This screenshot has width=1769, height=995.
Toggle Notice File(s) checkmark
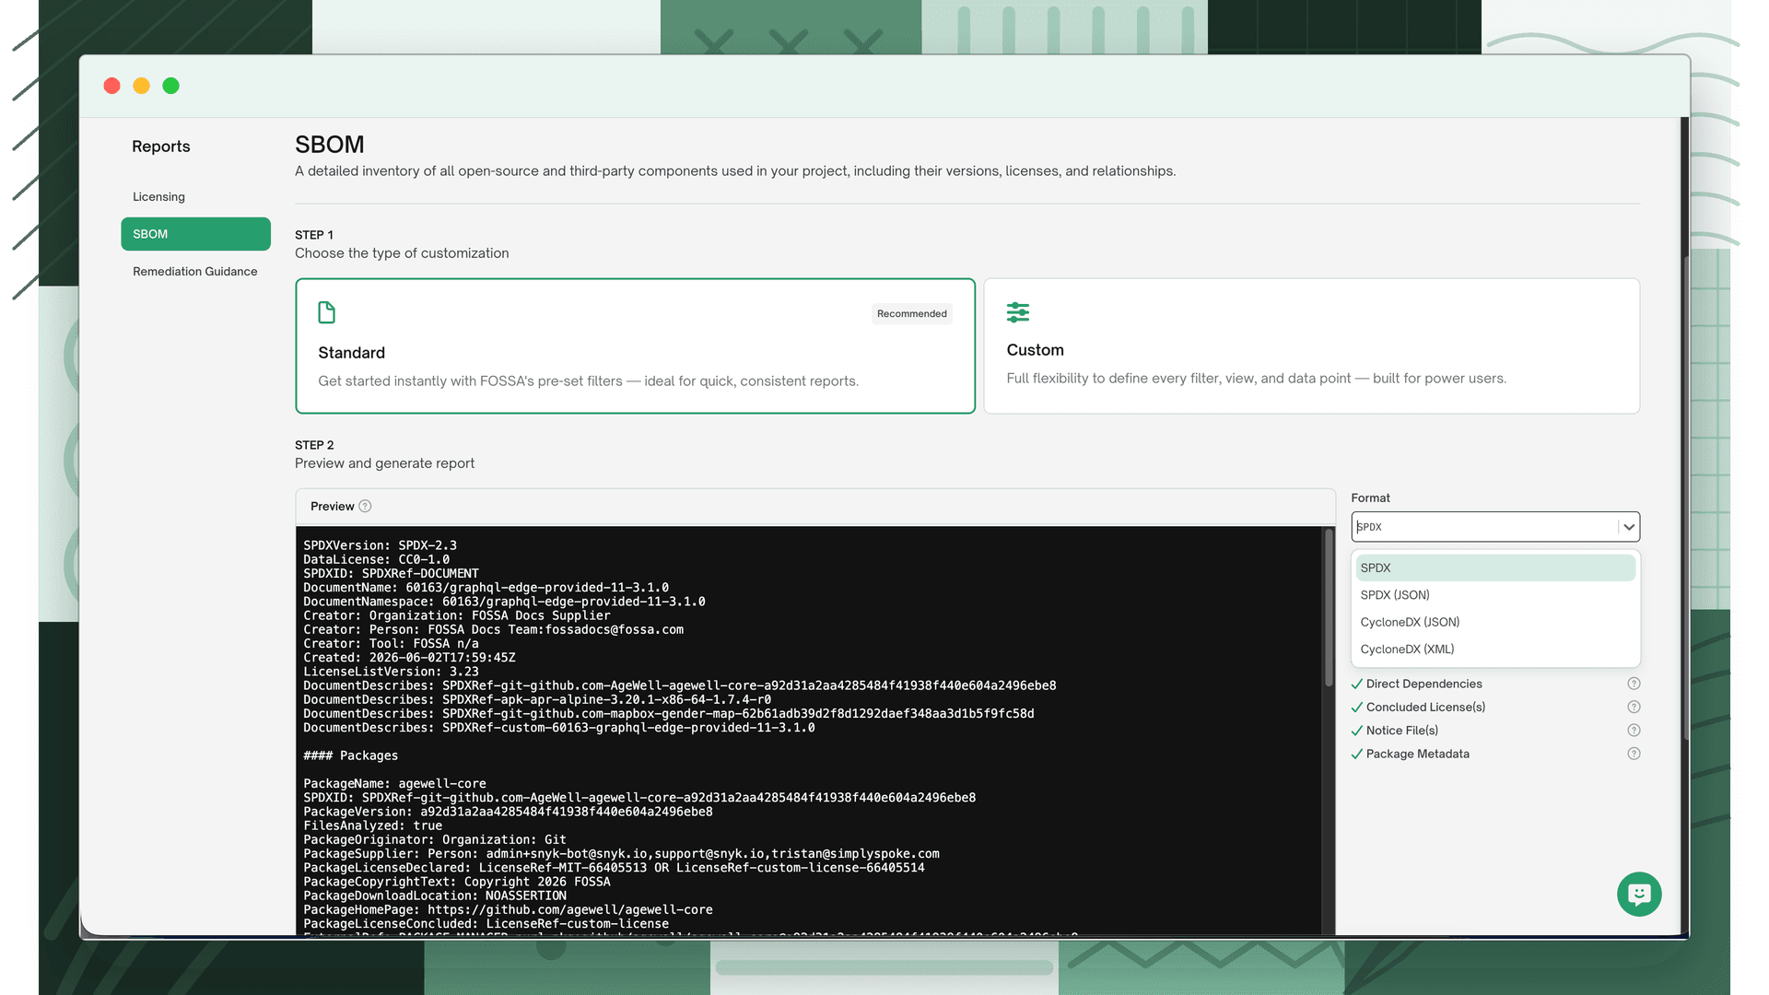coord(1356,730)
